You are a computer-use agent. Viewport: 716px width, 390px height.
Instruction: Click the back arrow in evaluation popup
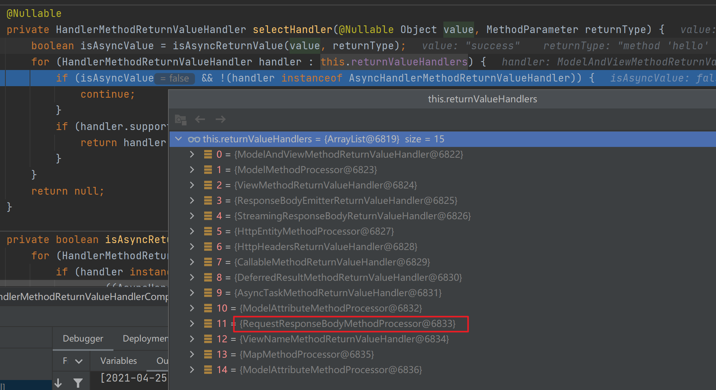pos(200,120)
